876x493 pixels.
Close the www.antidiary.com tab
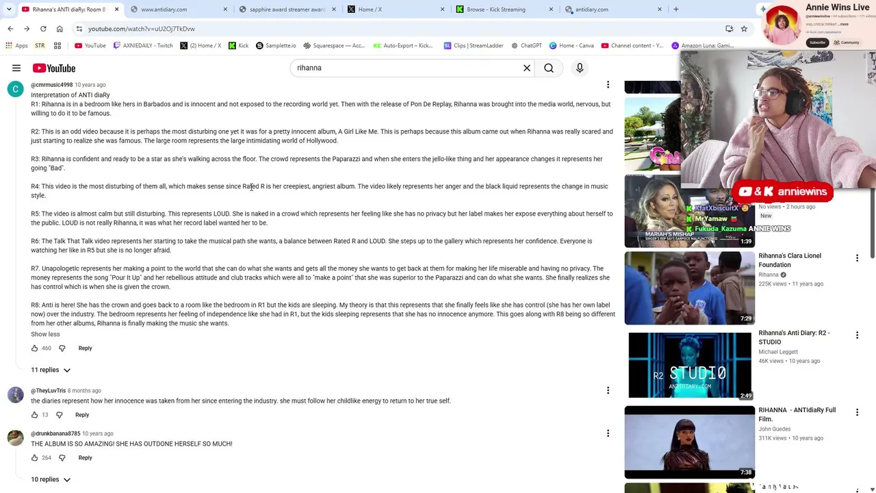click(225, 10)
